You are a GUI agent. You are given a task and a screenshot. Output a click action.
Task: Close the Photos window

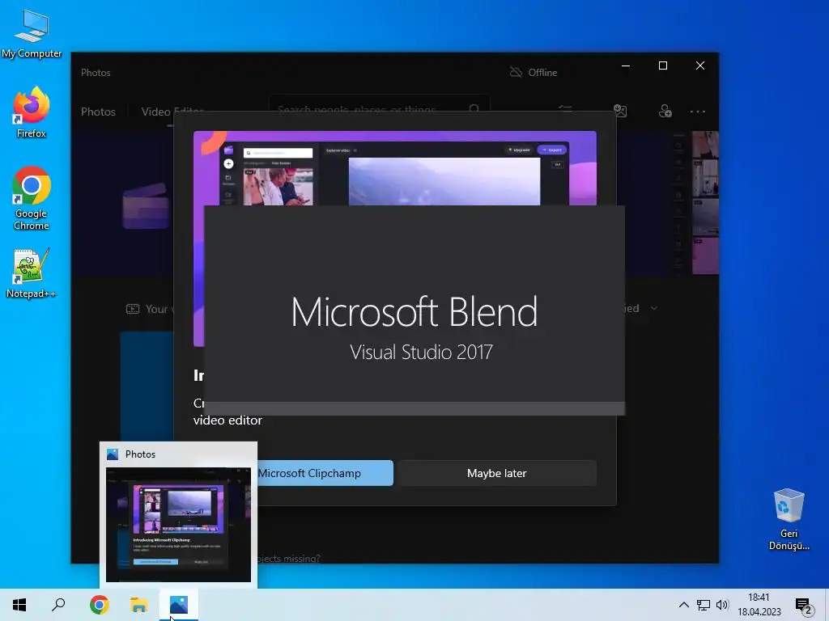[x=700, y=65]
